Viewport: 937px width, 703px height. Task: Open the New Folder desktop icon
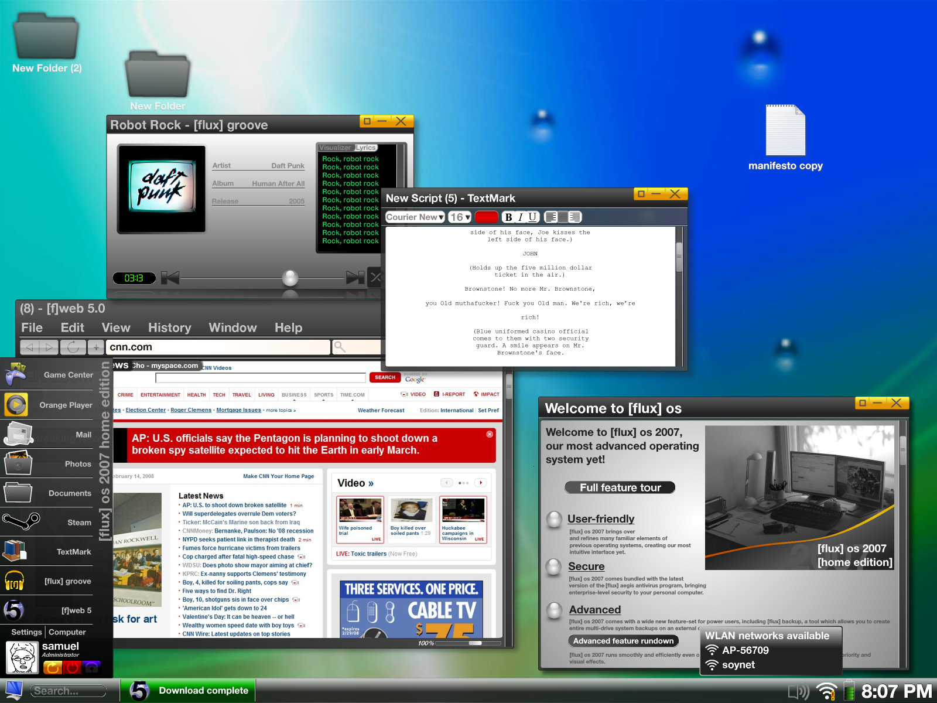pyautogui.click(x=158, y=81)
